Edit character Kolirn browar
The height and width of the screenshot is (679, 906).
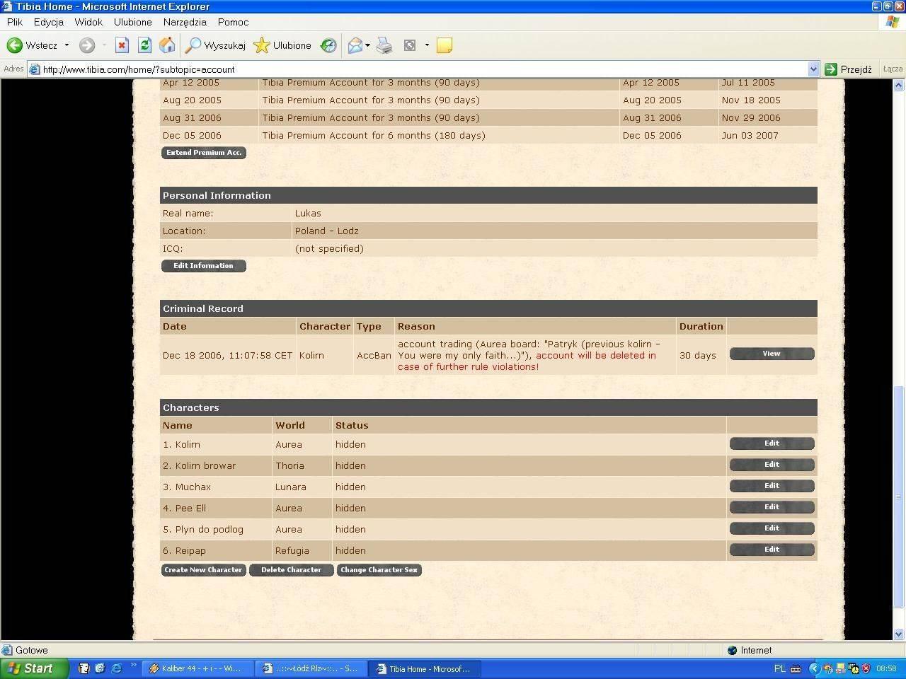[x=772, y=465]
